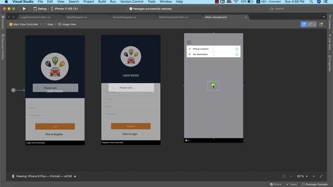Close the Main.storyboard tab

click(x=246, y=17)
